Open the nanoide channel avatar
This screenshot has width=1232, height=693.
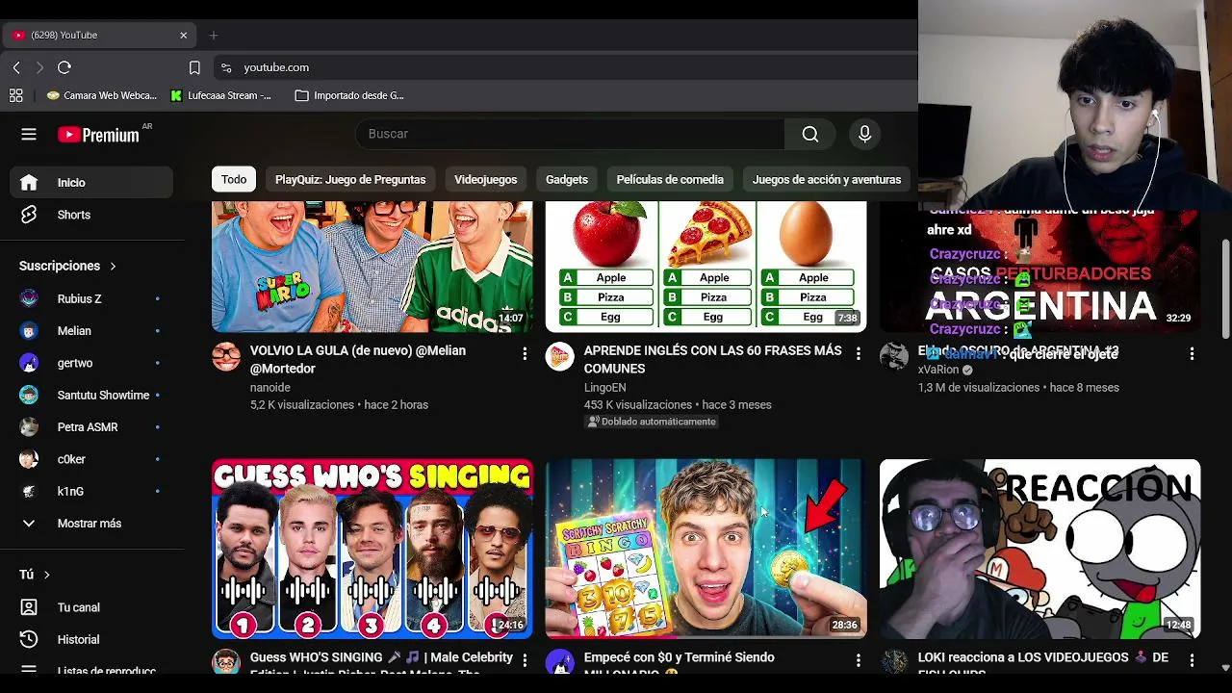pos(226,356)
